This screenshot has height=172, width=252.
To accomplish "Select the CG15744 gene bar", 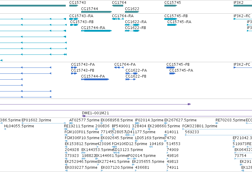I will (97, 12).
